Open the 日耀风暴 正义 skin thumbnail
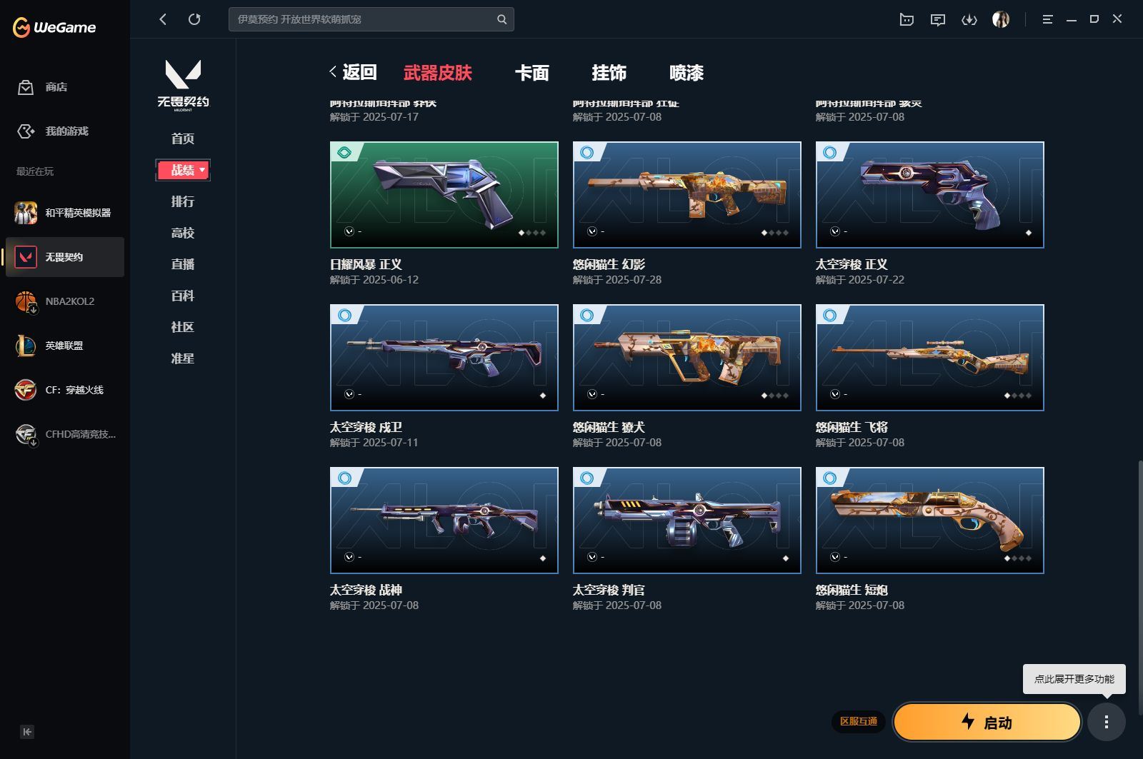The image size is (1143, 759). 444,194
